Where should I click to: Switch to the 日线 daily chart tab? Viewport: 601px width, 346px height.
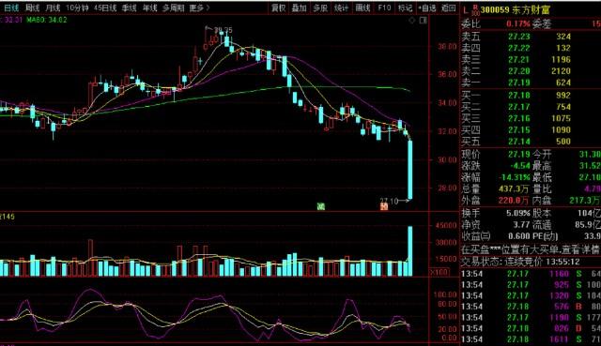click(x=11, y=8)
